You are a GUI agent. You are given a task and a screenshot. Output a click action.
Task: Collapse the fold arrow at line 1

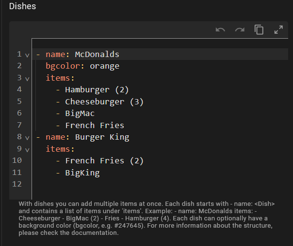click(x=27, y=55)
